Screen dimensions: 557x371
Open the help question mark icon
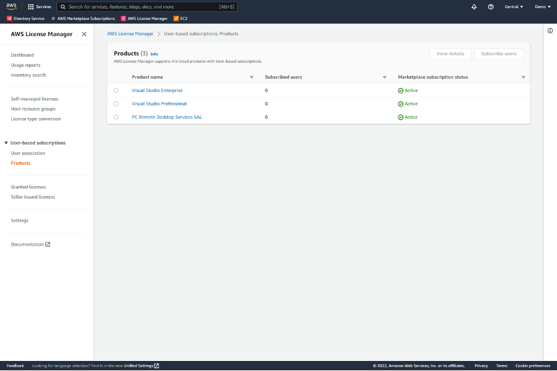pos(491,7)
